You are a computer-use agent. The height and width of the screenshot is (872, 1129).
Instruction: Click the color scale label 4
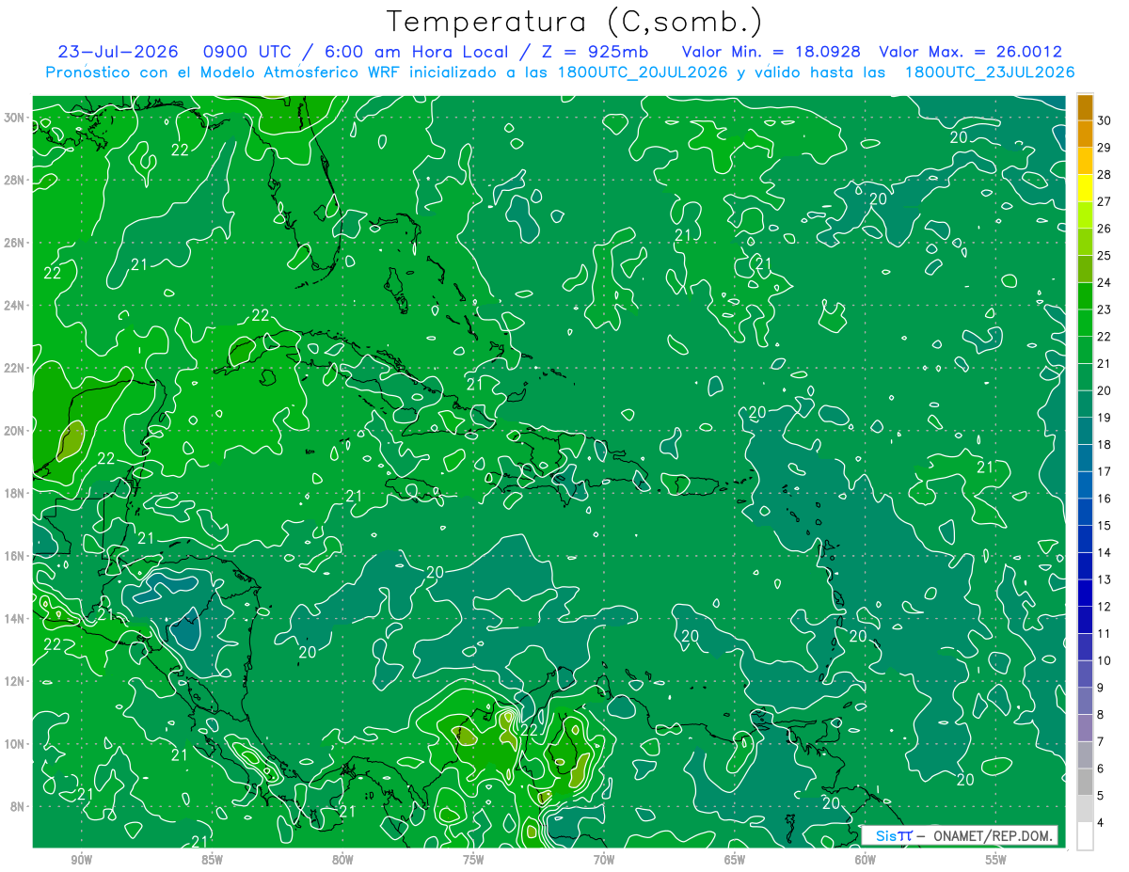pos(1102,824)
